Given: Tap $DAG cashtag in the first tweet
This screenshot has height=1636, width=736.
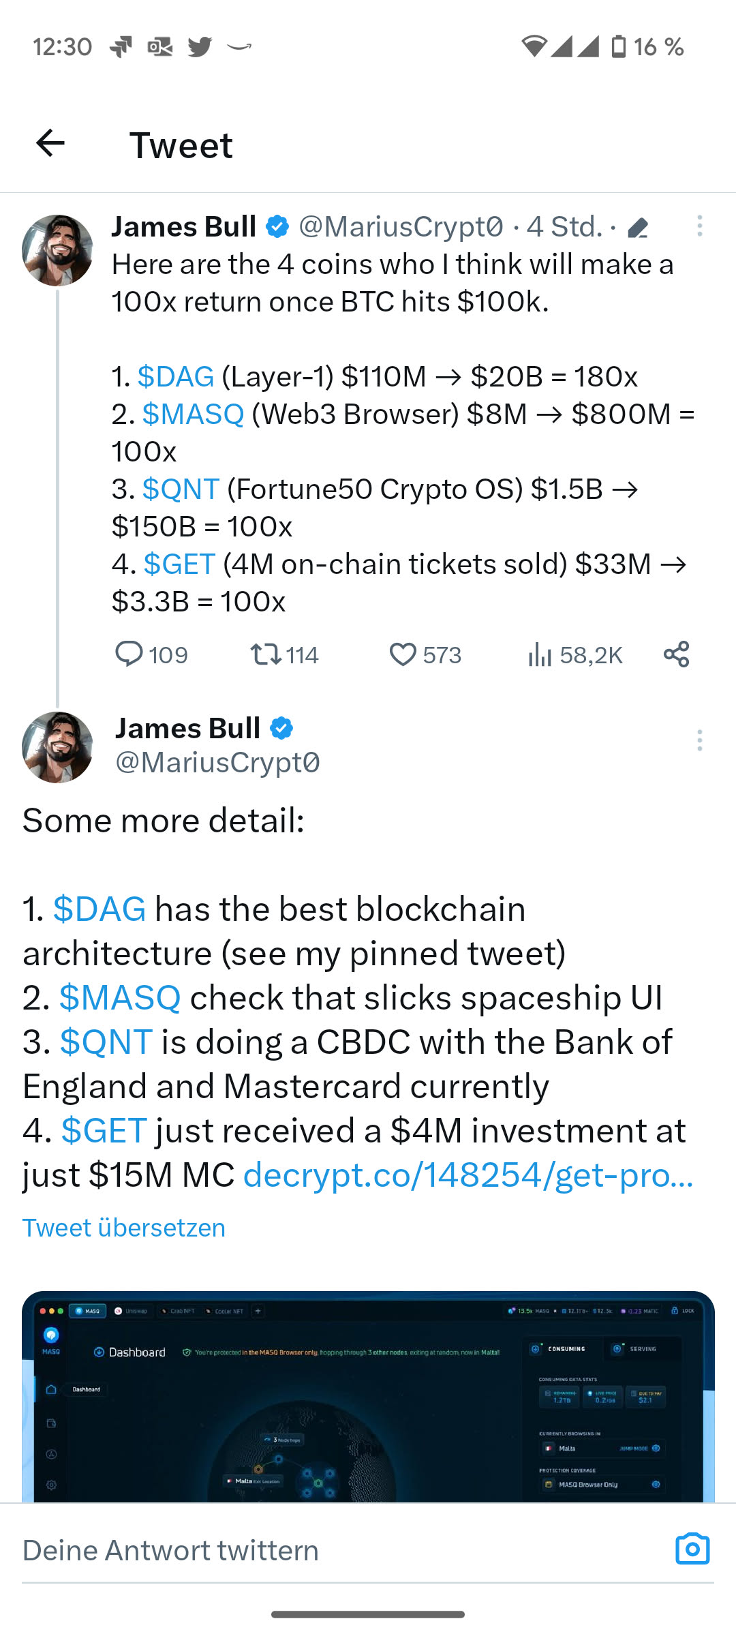Looking at the screenshot, I should pos(176,376).
